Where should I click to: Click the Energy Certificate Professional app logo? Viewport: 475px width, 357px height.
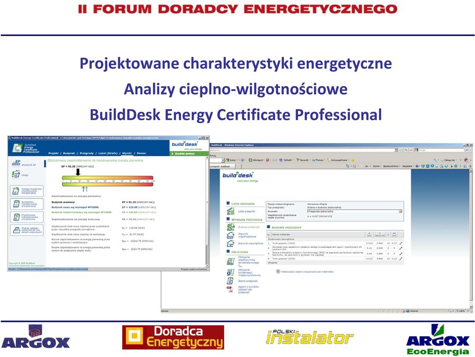tap(26, 148)
